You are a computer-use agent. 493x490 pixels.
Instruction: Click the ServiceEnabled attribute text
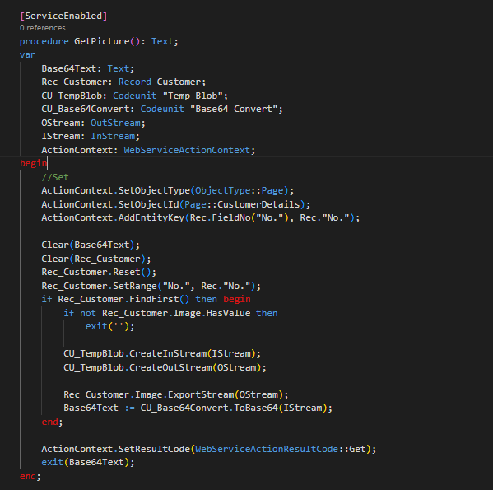63,16
